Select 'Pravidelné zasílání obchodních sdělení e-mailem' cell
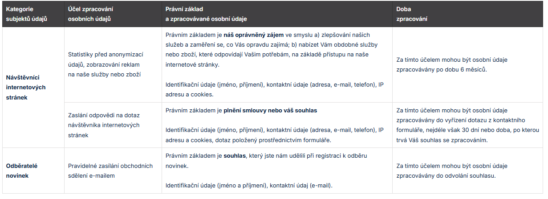Viewport: 548px width, 199px height. tap(110, 171)
